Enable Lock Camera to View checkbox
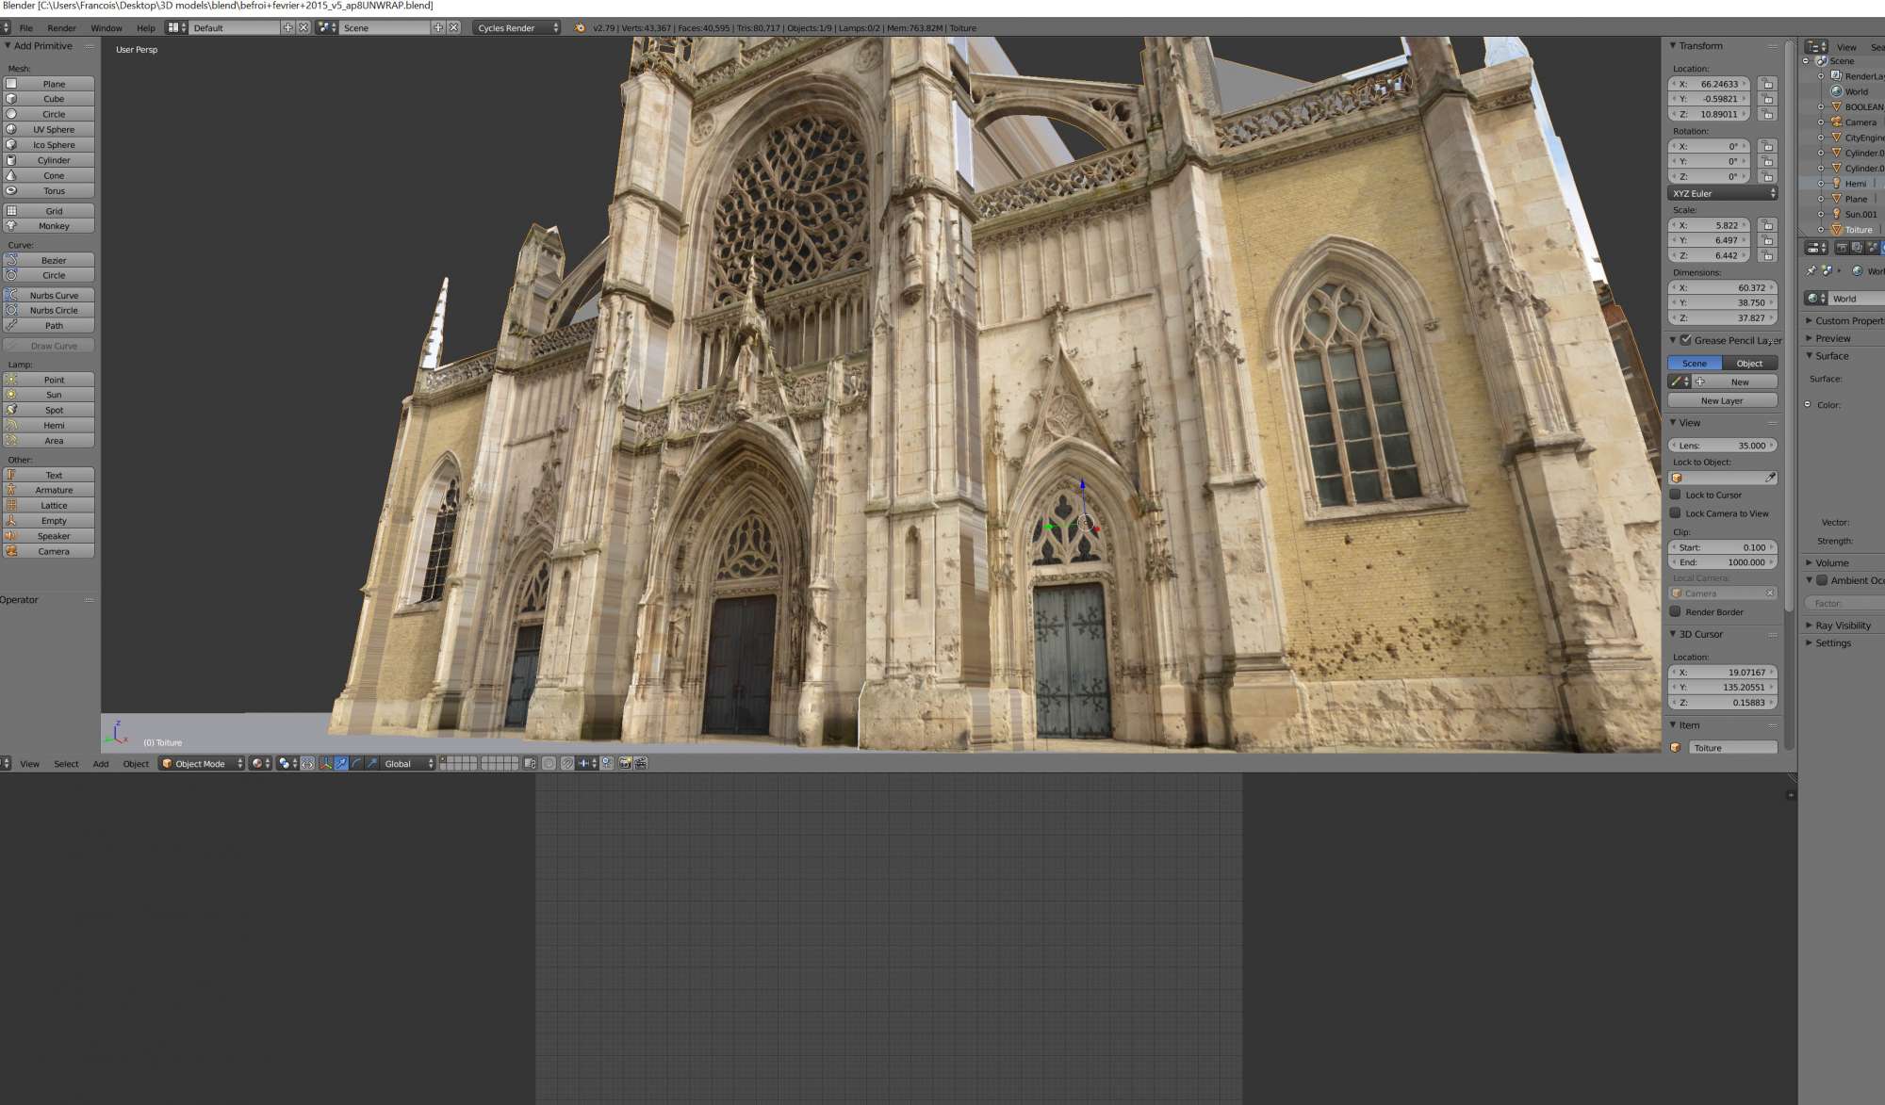The image size is (1885, 1105). (1676, 513)
